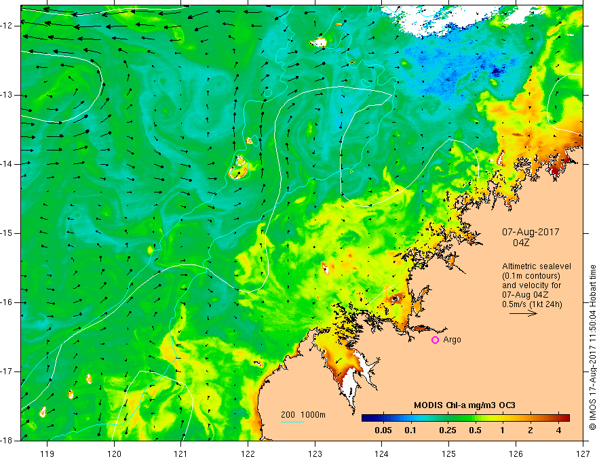Click the '0.5m/s (1kt 24h)' scale text
597x461 pixels.
532,304
